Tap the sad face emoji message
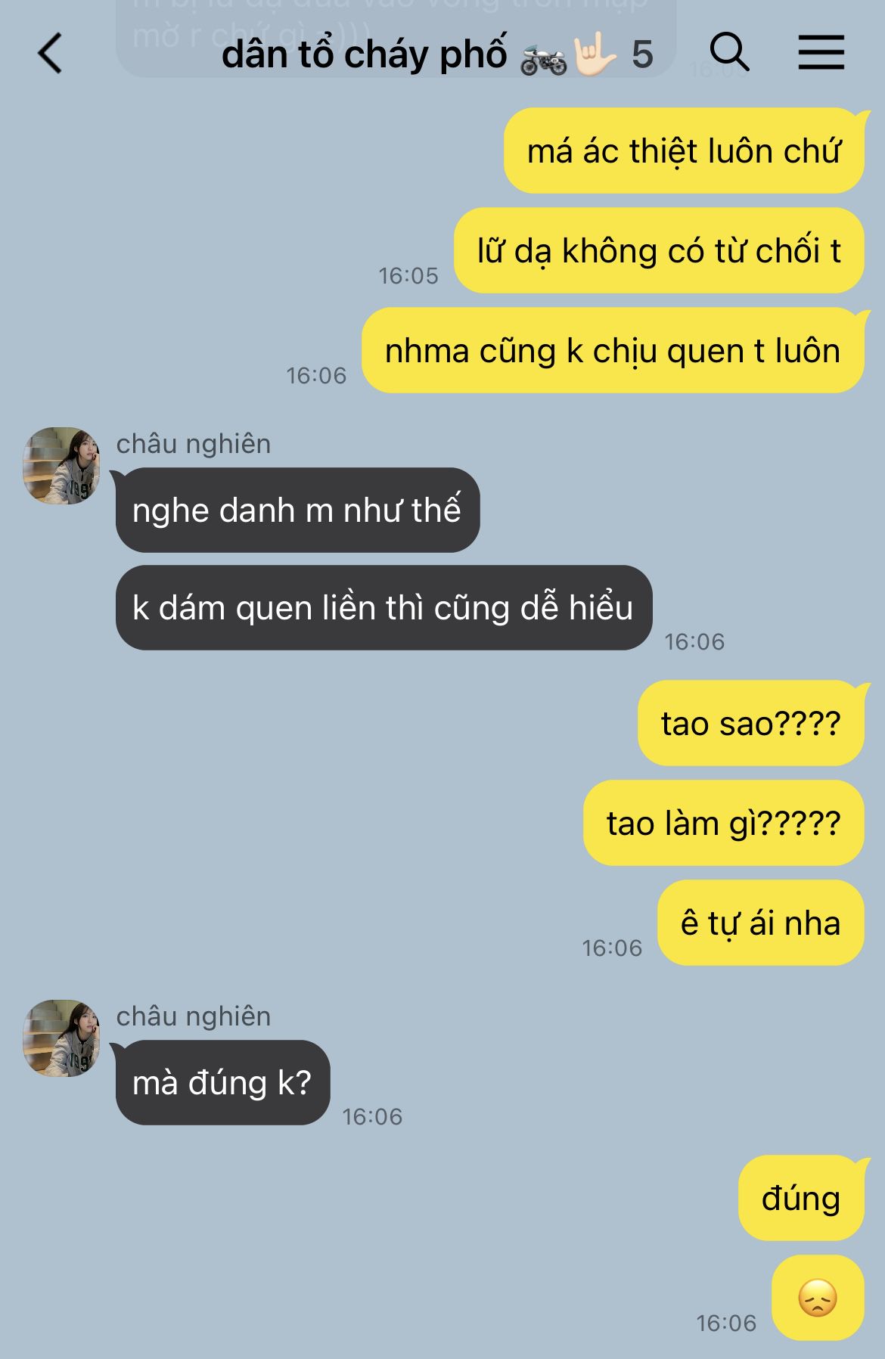 (x=818, y=1298)
